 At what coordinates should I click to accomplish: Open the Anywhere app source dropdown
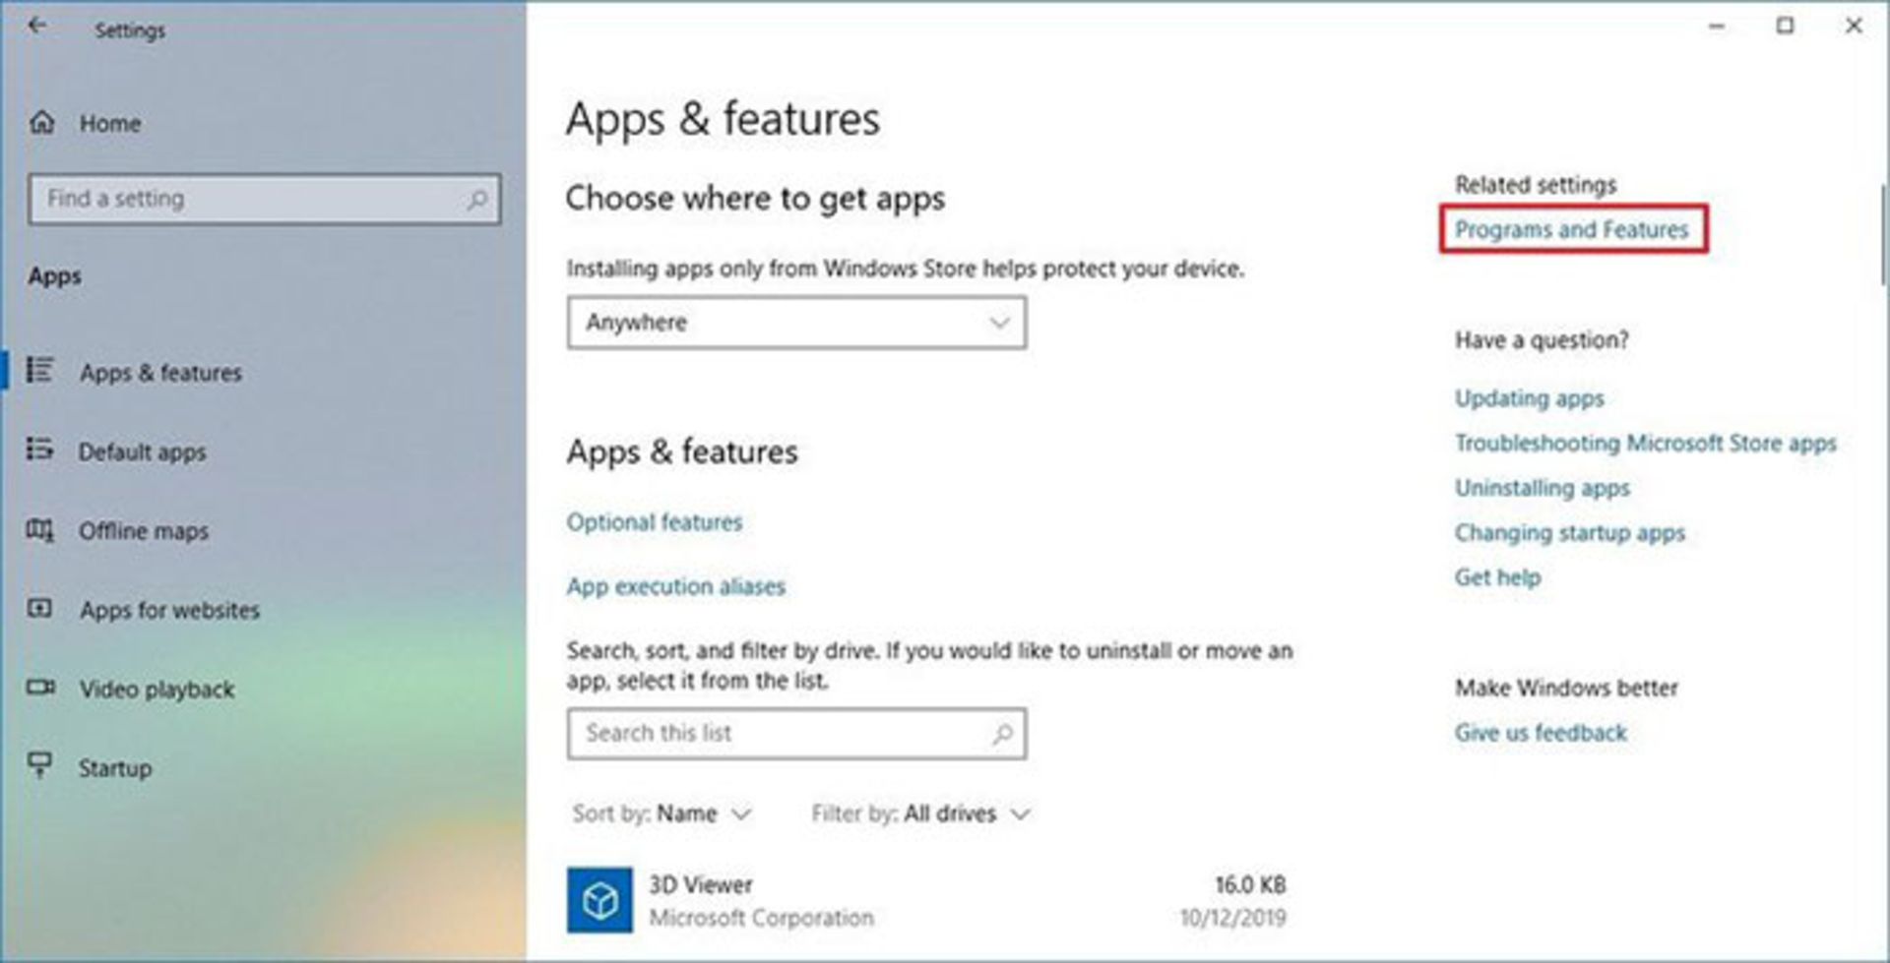pyautogui.click(x=796, y=323)
